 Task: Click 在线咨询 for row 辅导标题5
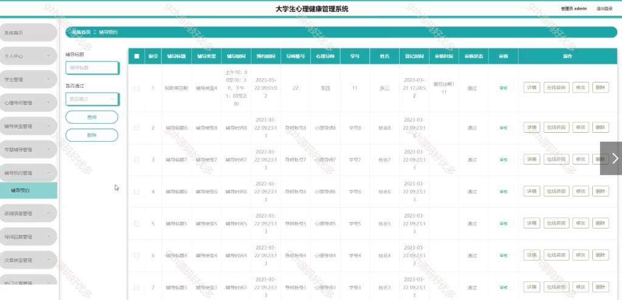click(556, 223)
